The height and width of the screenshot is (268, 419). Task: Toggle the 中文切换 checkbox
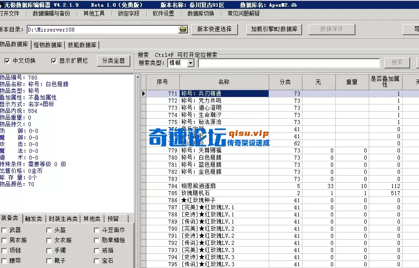point(7,61)
